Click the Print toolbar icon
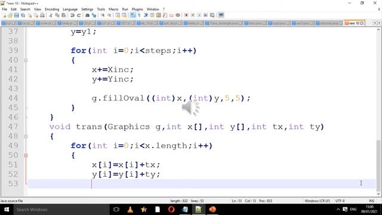This screenshot has width=382, height=215. pos(42,16)
